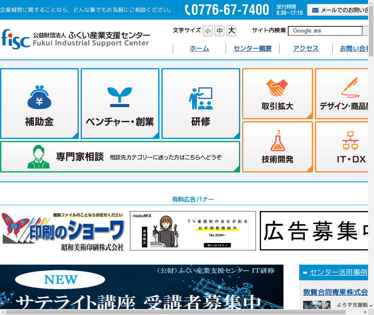Open the 技術開発 flask icon tile
This screenshot has width=374, height=315.
[277, 141]
